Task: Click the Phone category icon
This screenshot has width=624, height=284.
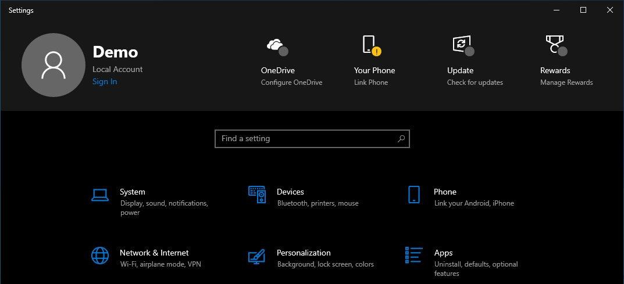Action: click(x=414, y=195)
